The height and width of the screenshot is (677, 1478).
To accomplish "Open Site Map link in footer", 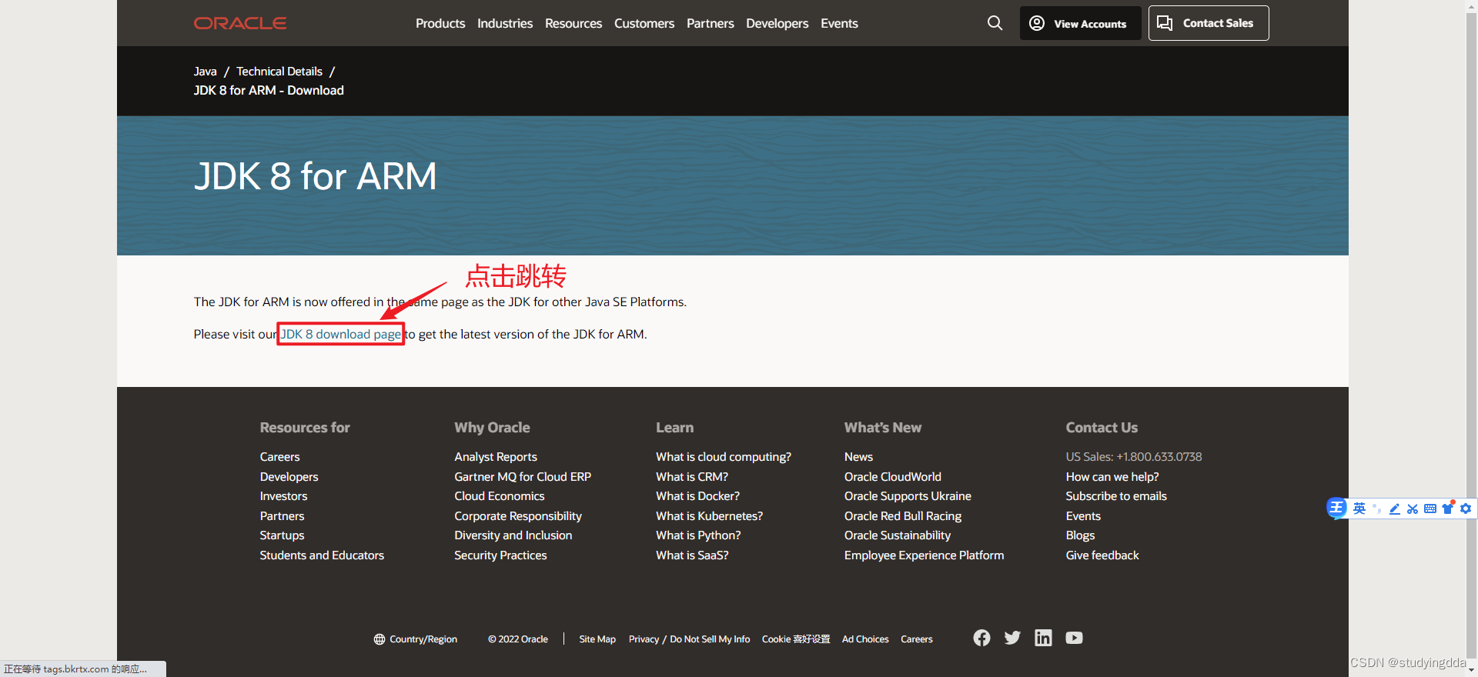I will click(x=597, y=639).
